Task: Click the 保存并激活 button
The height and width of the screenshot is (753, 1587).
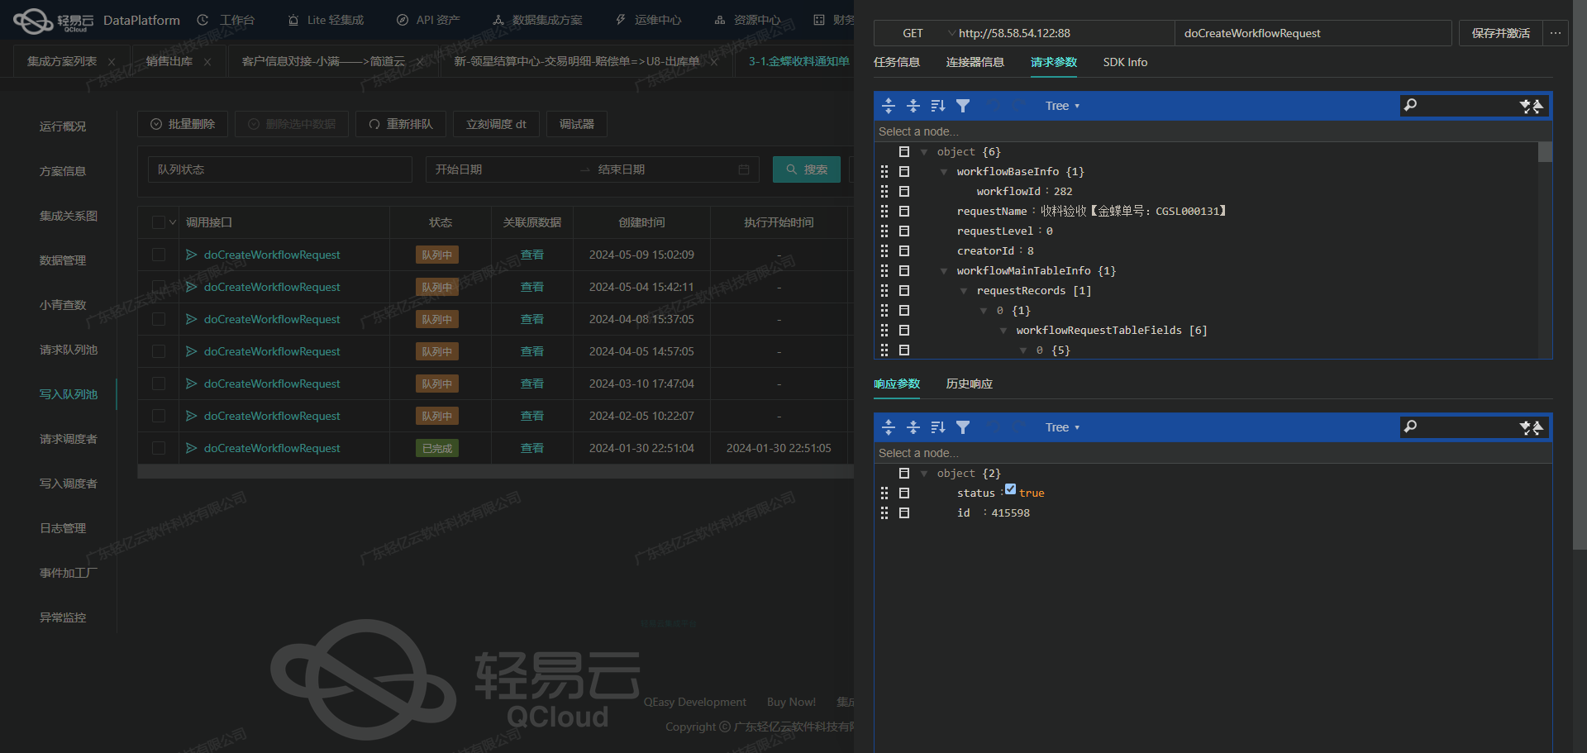Action: click(1500, 33)
